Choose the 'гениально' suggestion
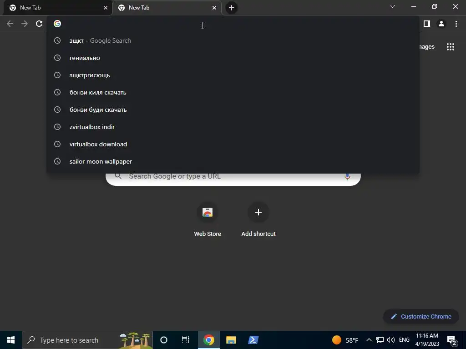 (x=233, y=58)
